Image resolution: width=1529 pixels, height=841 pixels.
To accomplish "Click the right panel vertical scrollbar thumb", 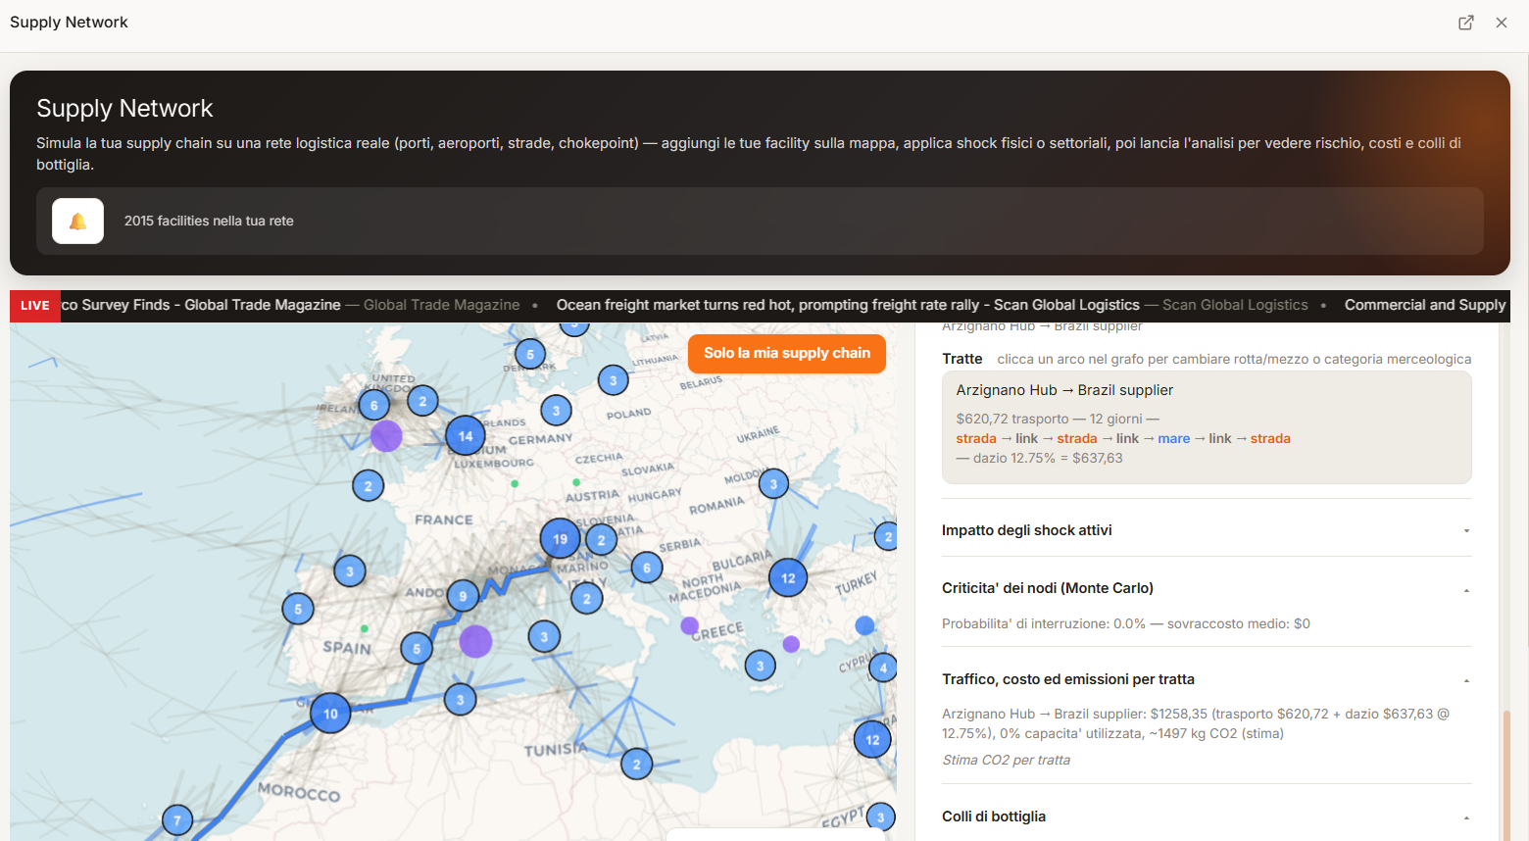I will pyautogui.click(x=1506, y=774).
